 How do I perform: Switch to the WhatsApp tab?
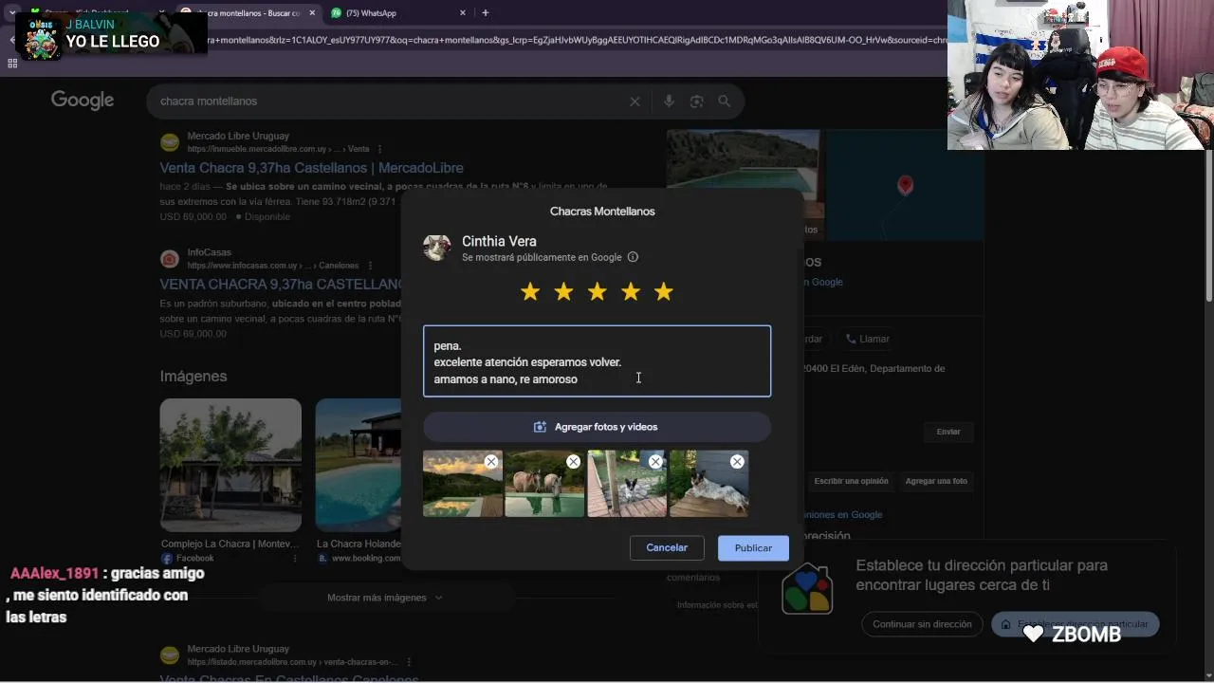point(398,13)
